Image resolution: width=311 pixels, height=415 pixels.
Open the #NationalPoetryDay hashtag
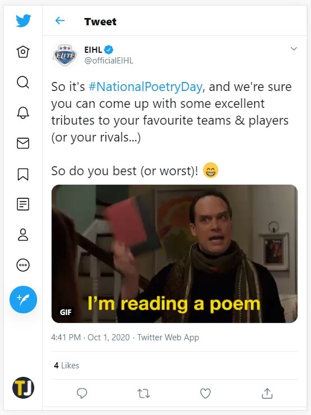pyautogui.click(x=145, y=87)
